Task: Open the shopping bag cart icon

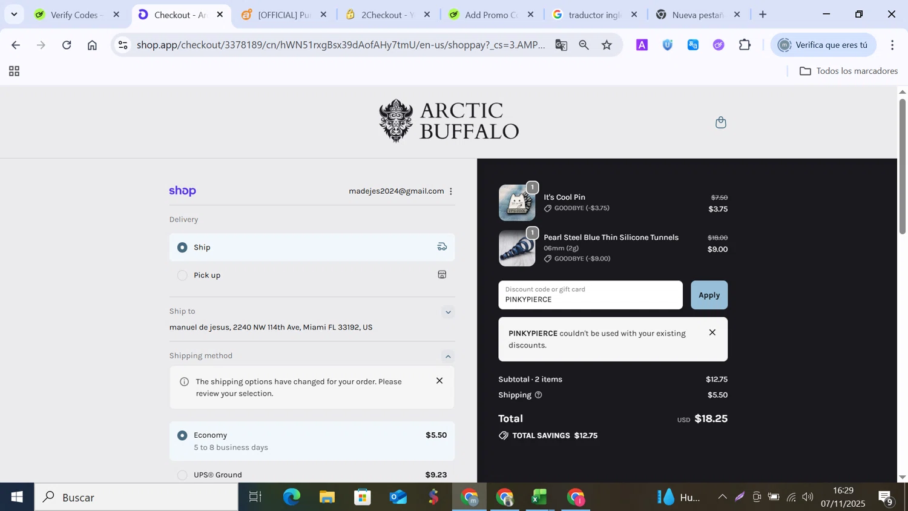Action: (x=720, y=122)
